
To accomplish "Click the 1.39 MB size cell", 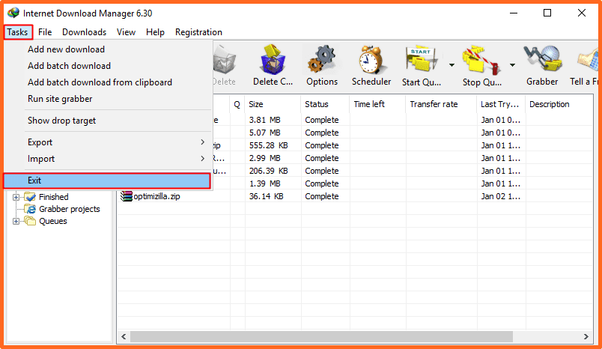I will pos(264,184).
